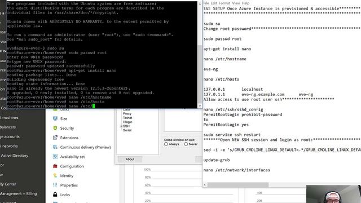
Task: Click 'apt-get install nano' command in terminal
Action: [93, 70]
